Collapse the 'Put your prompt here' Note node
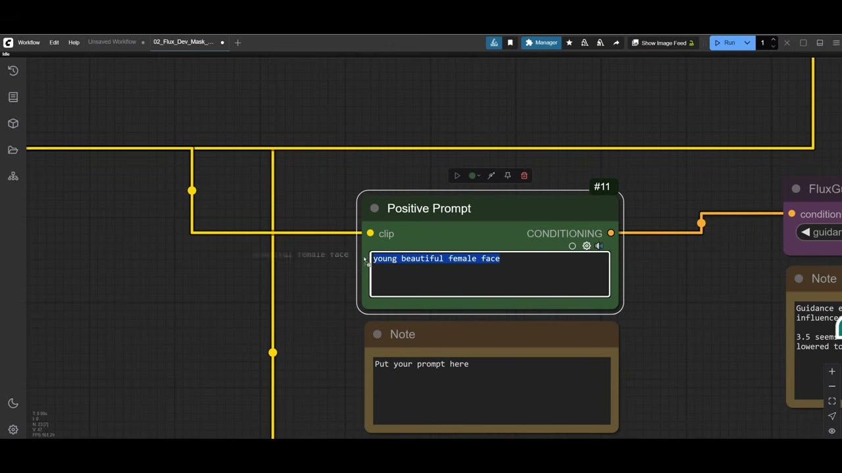Screen dimensions: 842x473 tap(377, 334)
